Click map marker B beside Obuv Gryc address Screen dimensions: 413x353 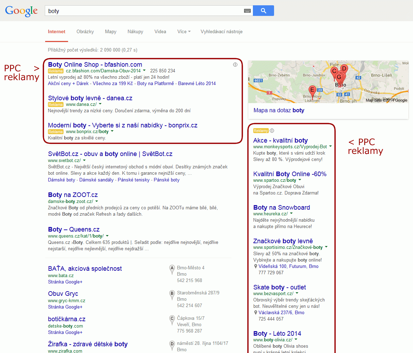click(172, 293)
